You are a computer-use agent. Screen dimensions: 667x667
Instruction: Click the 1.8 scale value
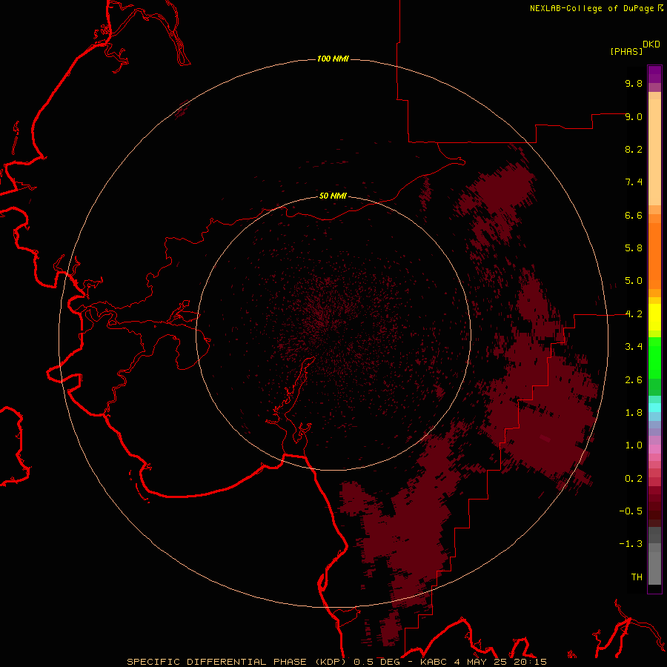click(634, 413)
